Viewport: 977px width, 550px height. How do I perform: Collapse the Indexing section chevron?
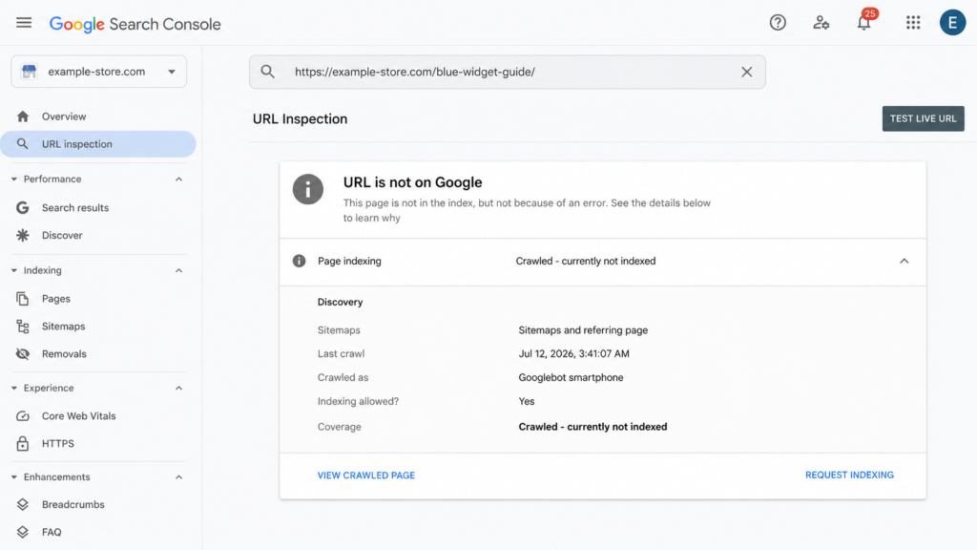(178, 270)
